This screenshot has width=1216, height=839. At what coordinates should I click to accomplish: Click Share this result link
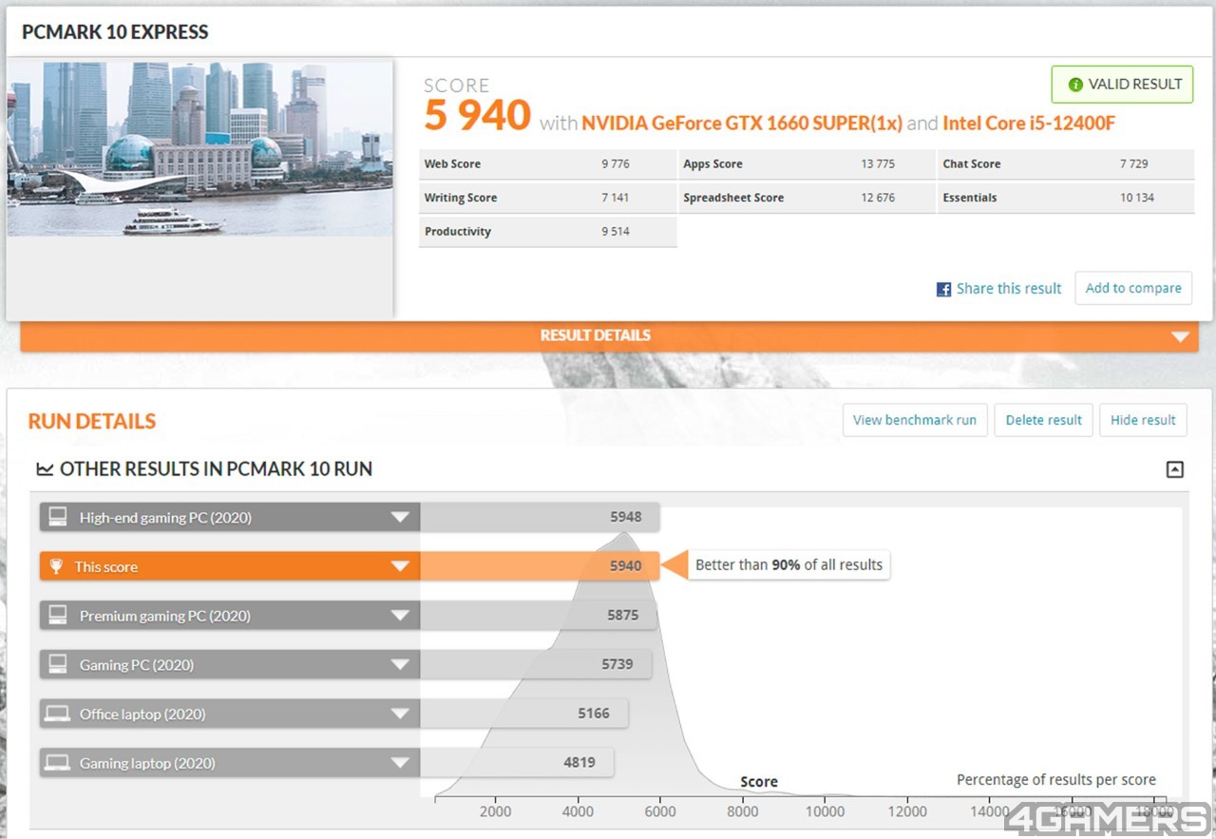pyautogui.click(x=1009, y=289)
